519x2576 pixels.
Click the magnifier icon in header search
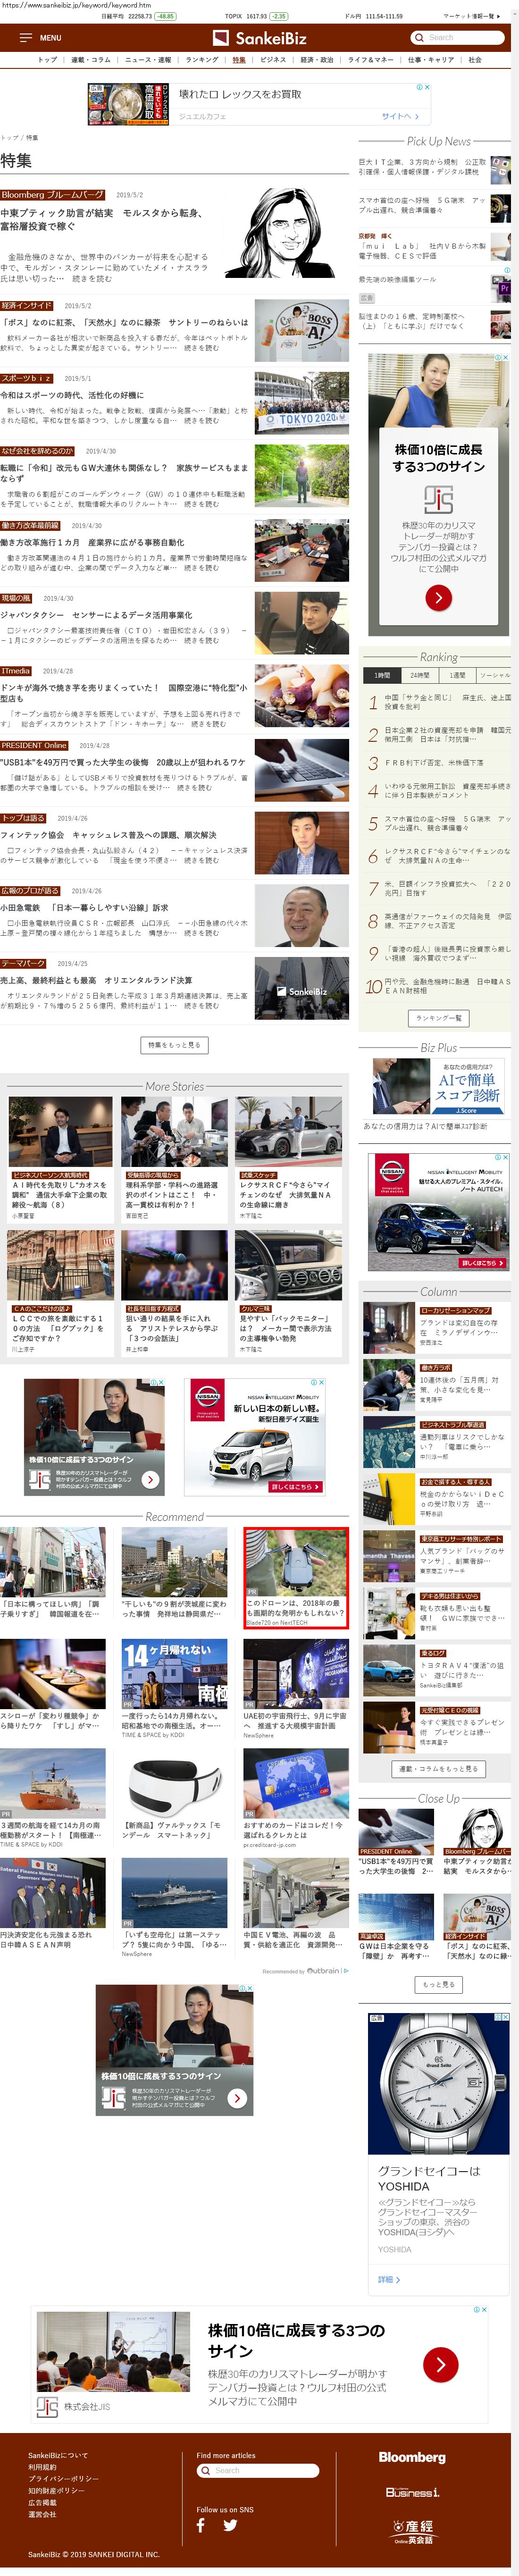coord(418,38)
